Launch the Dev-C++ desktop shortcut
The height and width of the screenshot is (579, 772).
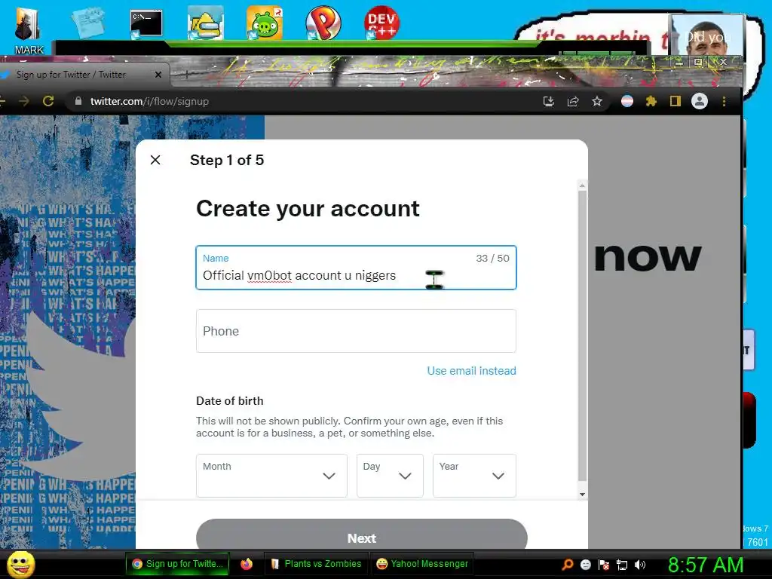(x=381, y=23)
